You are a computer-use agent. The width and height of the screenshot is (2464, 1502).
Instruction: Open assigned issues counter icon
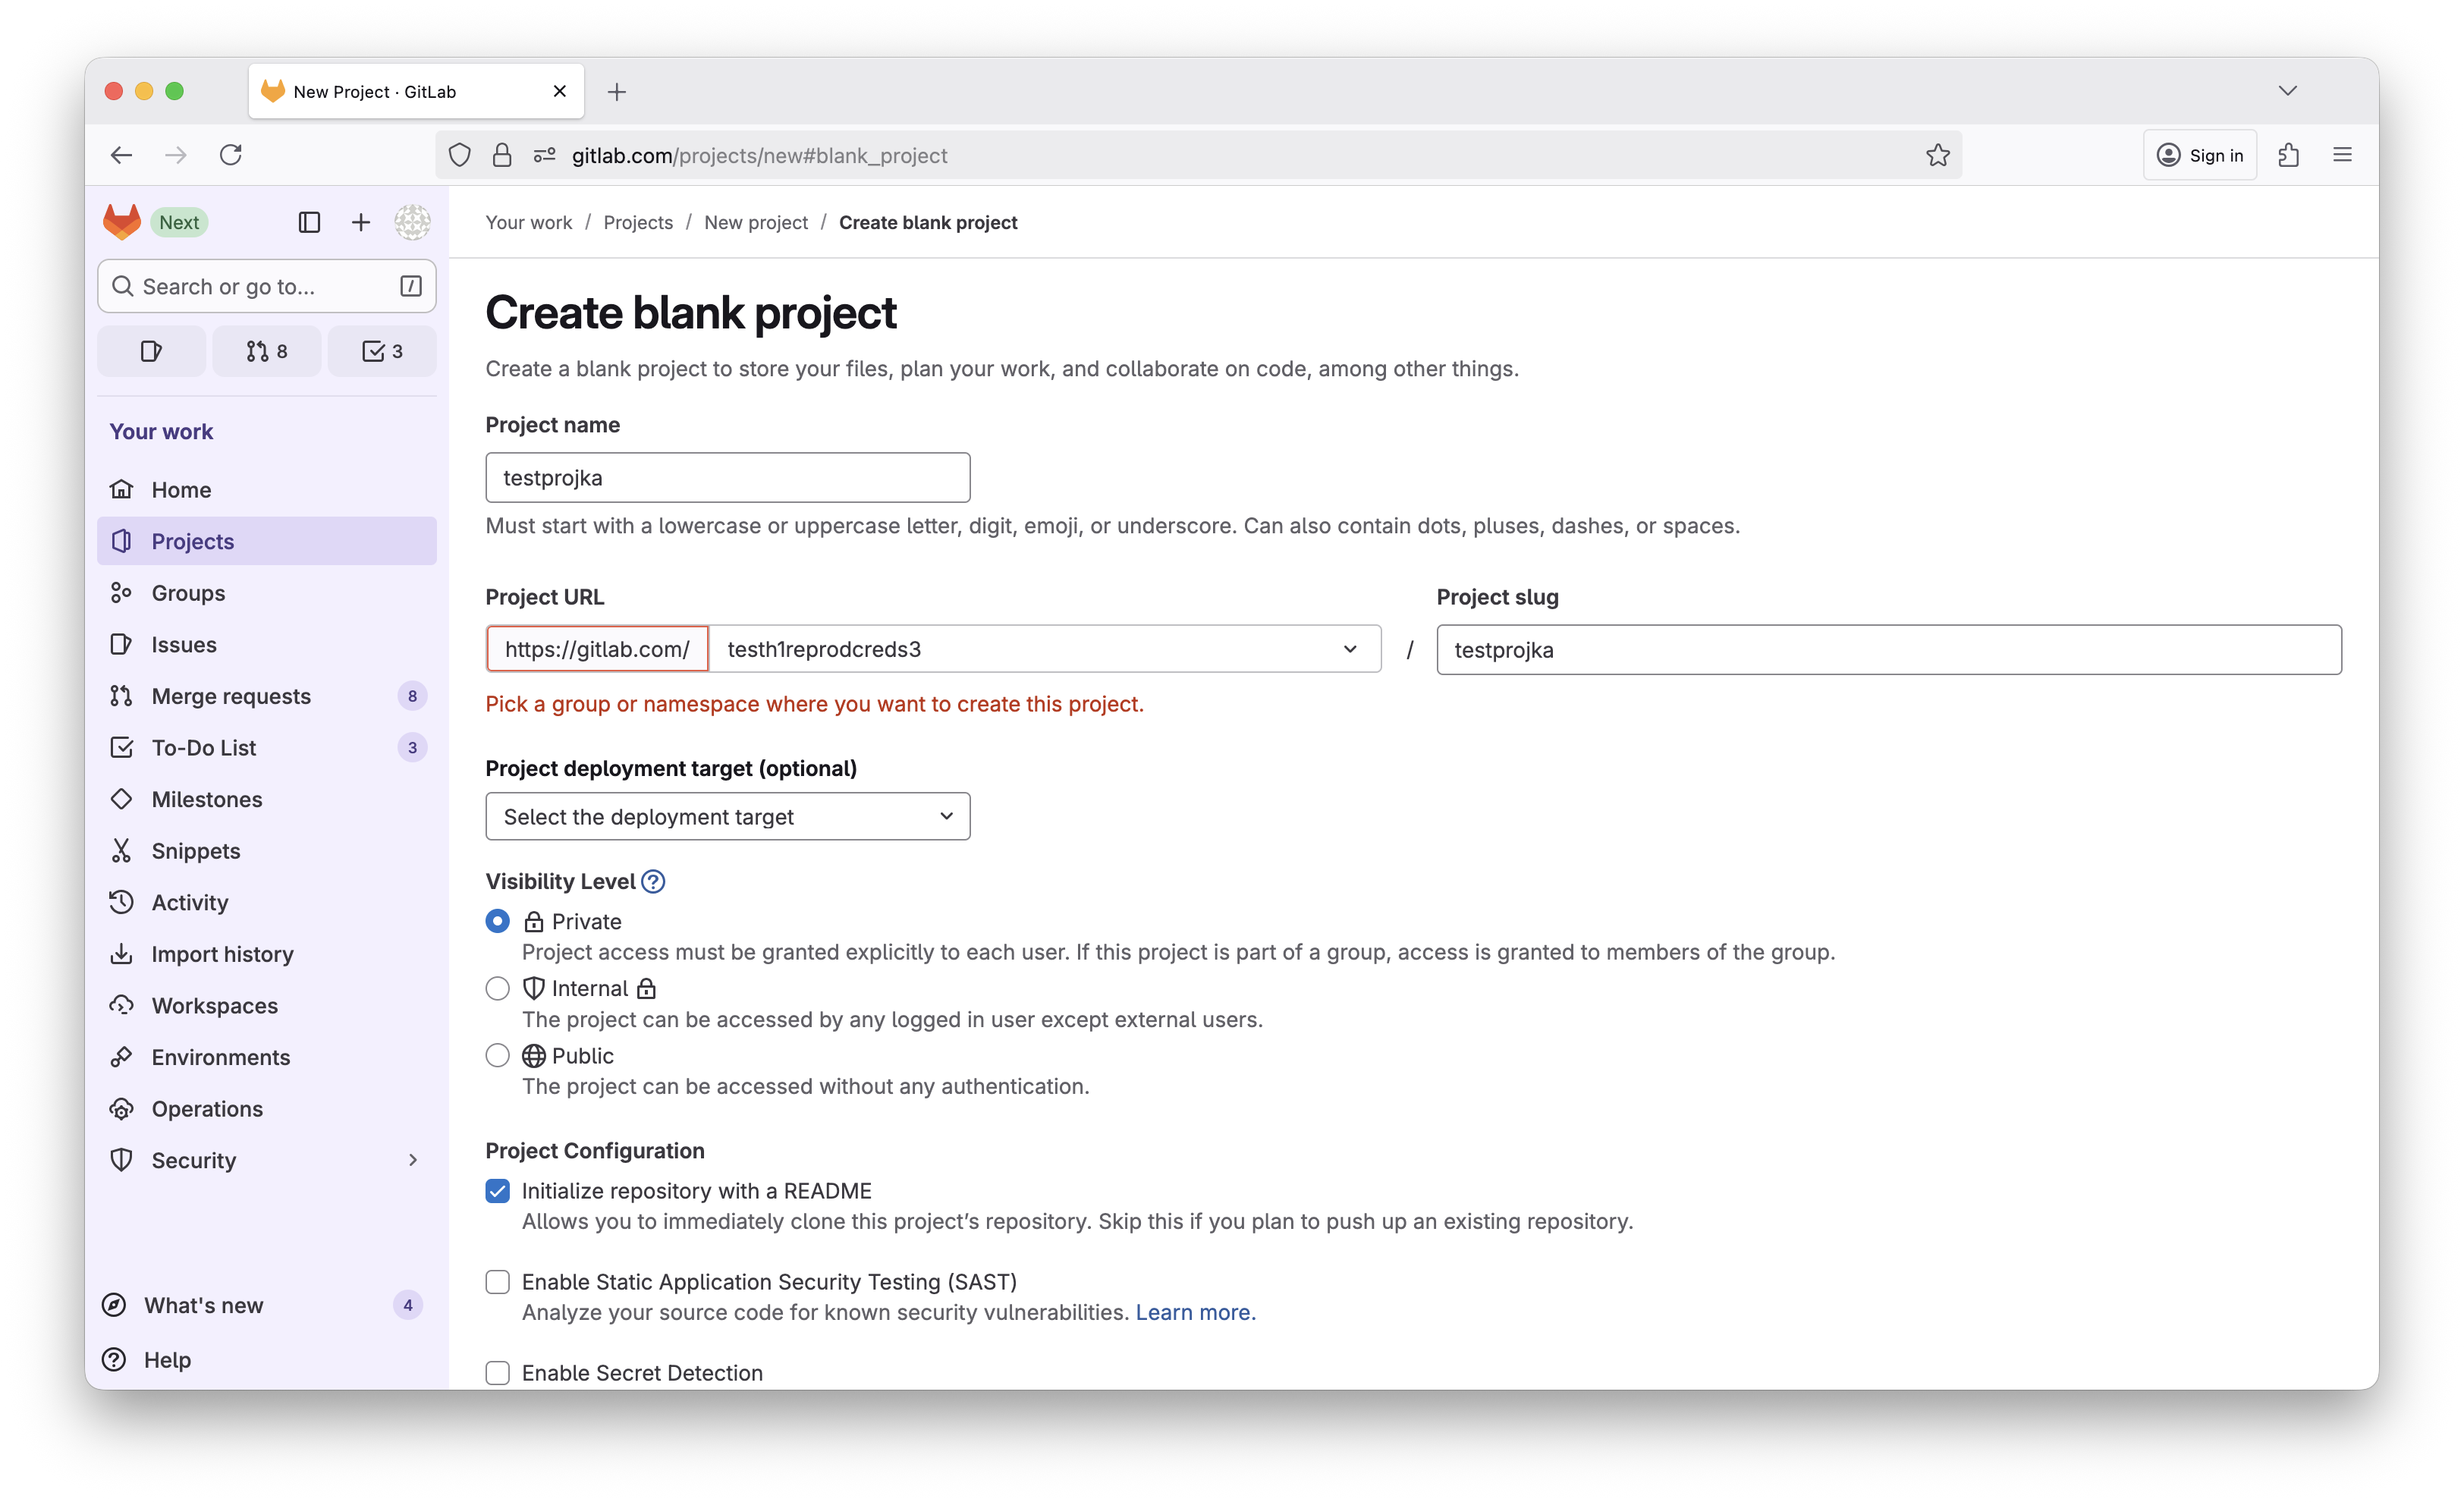[x=151, y=351]
